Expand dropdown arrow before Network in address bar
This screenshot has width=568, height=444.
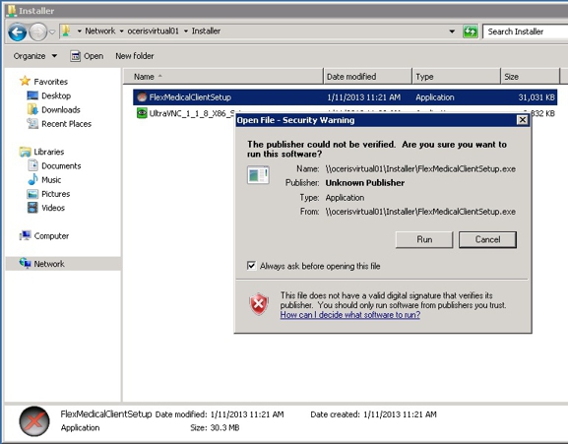click(x=80, y=32)
